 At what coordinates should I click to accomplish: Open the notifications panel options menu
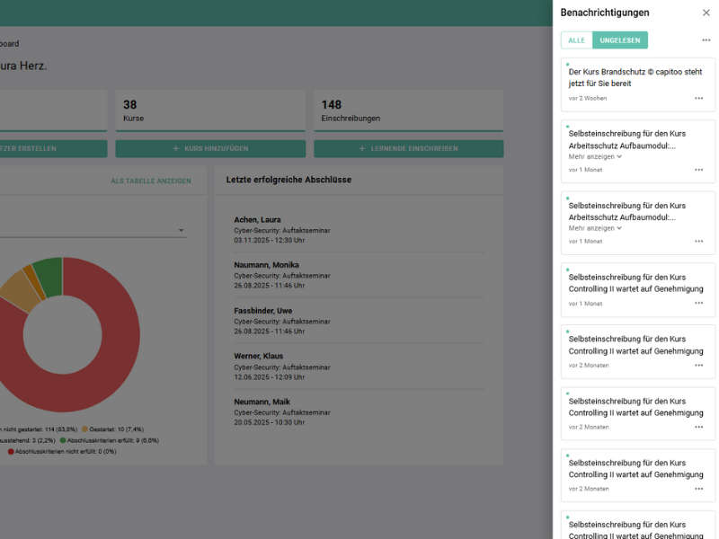coord(706,40)
